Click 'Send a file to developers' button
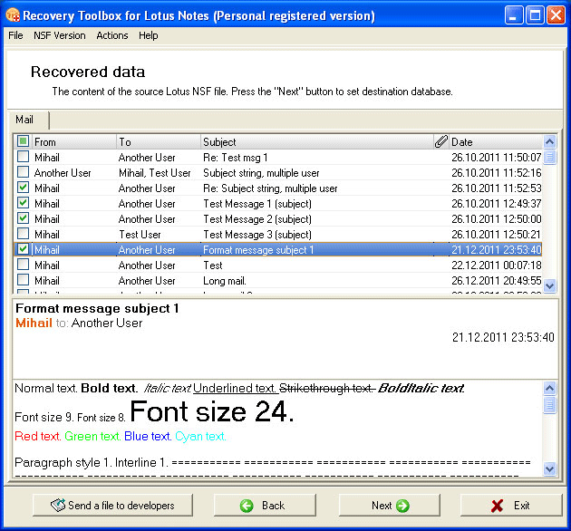This screenshot has width=571, height=531. [112, 505]
